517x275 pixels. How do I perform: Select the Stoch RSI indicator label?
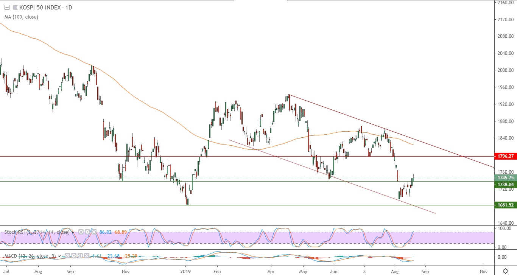(37, 232)
